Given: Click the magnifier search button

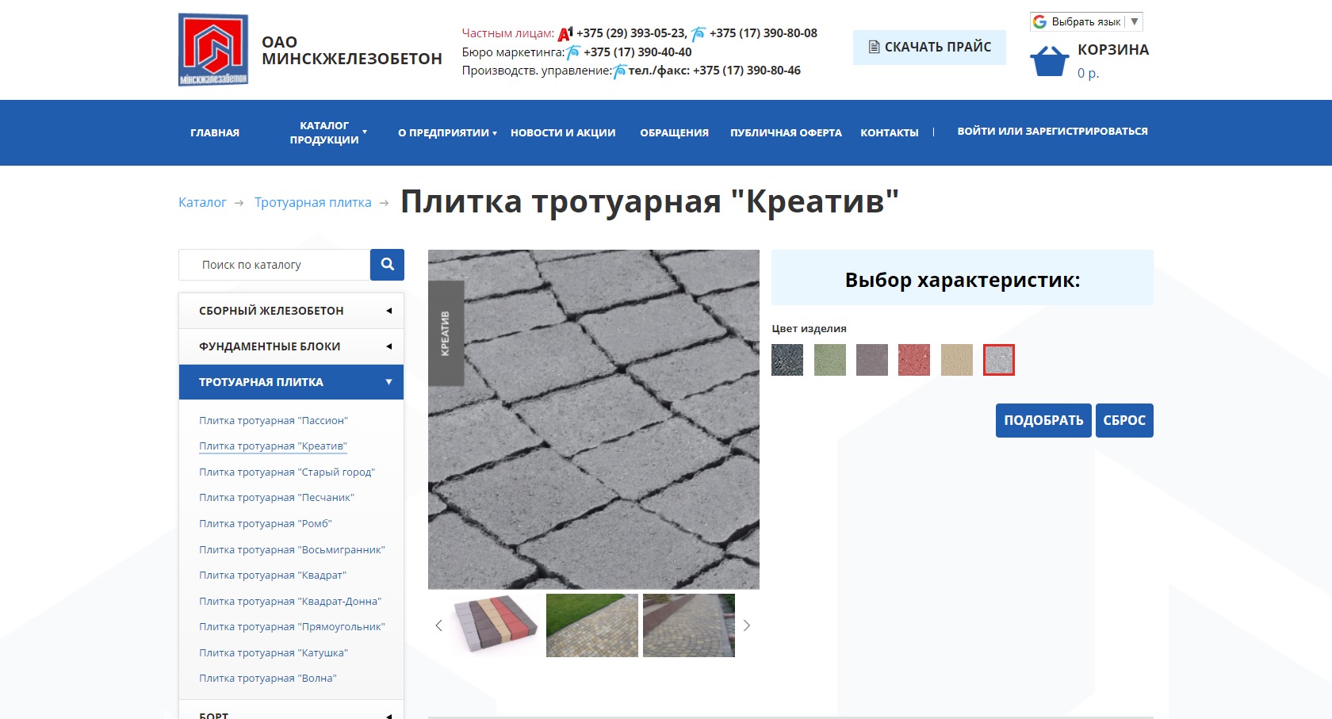Looking at the screenshot, I should [x=387, y=265].
